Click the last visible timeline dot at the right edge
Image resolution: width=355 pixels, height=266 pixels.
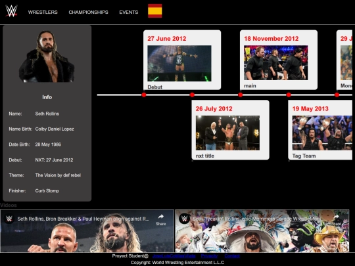[337, 95]
